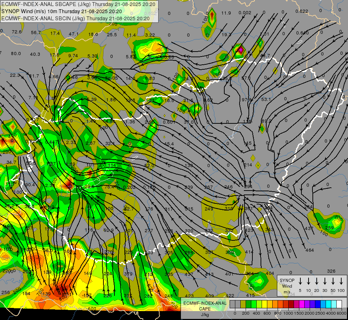Image resolution: width=348 pixels, height=320 pixels.
Task: Click the '1000' tick on CAPE scale
Action: click(x=288, y=313)
